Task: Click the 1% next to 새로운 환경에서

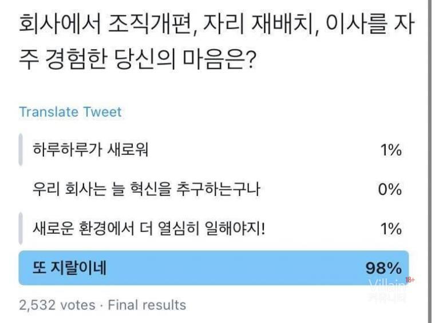Action: 391,229
